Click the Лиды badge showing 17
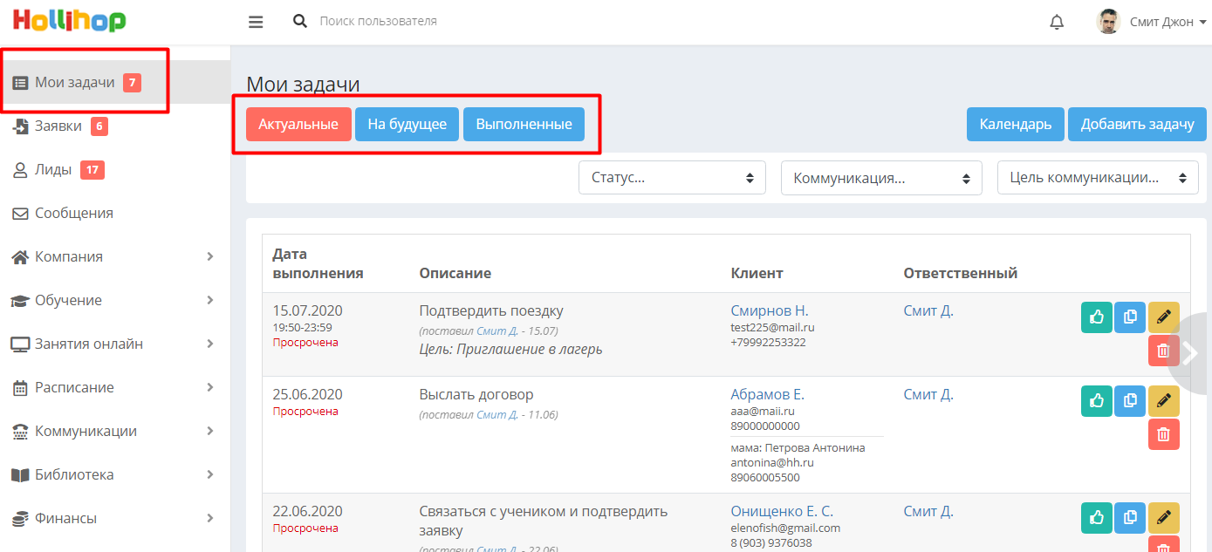 (92, 170)
